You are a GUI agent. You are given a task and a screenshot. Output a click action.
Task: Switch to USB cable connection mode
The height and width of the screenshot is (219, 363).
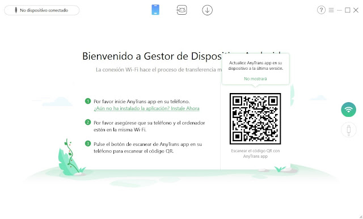pyautogui.click(x=348, y=130)
